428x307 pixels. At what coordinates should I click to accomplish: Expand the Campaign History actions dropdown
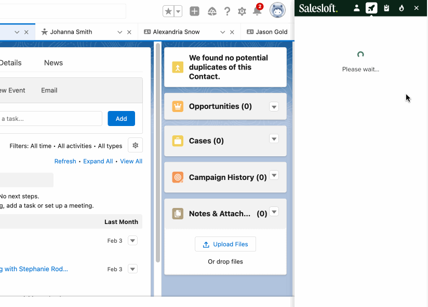(274, 175)
